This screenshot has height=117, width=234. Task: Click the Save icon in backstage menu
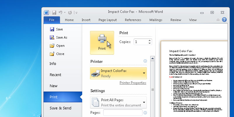coord(52,29)
